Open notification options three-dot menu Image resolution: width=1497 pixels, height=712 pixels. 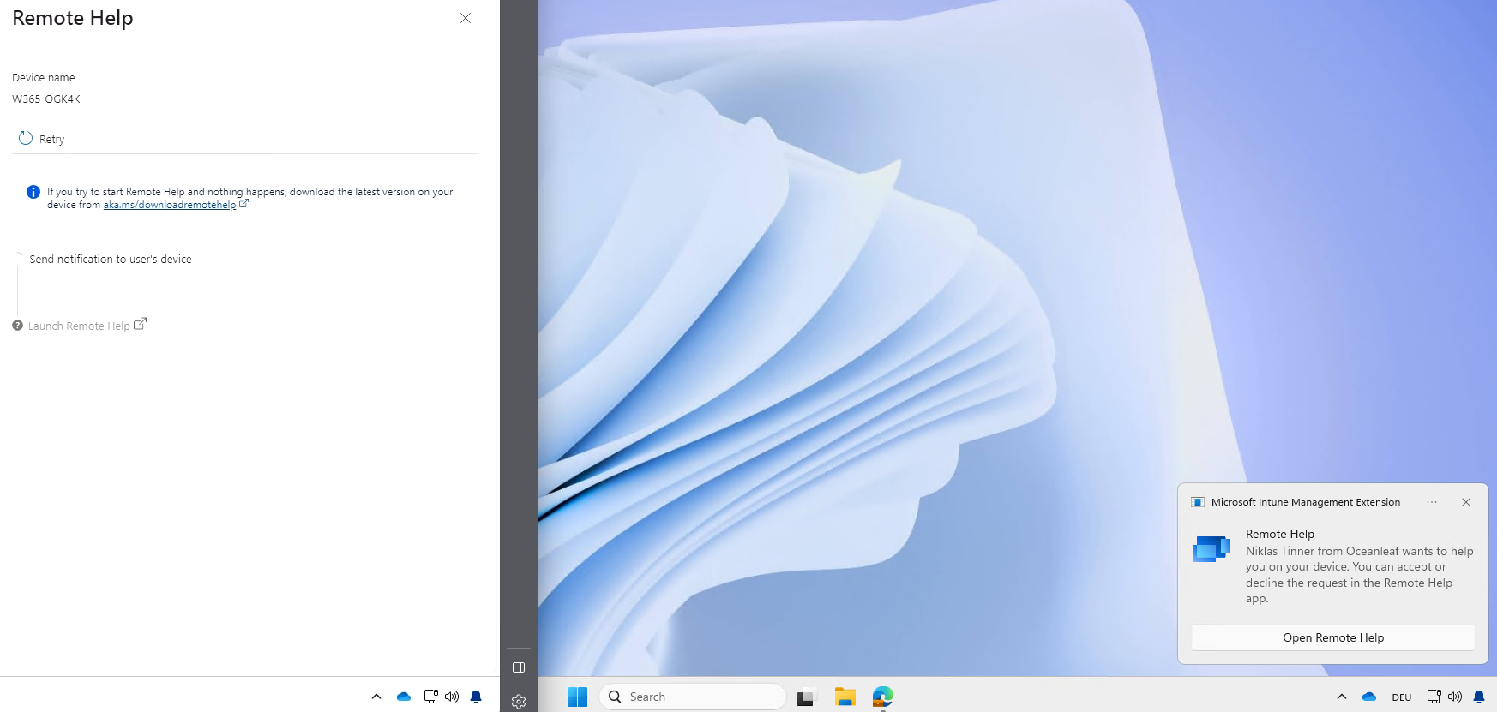1432,502
